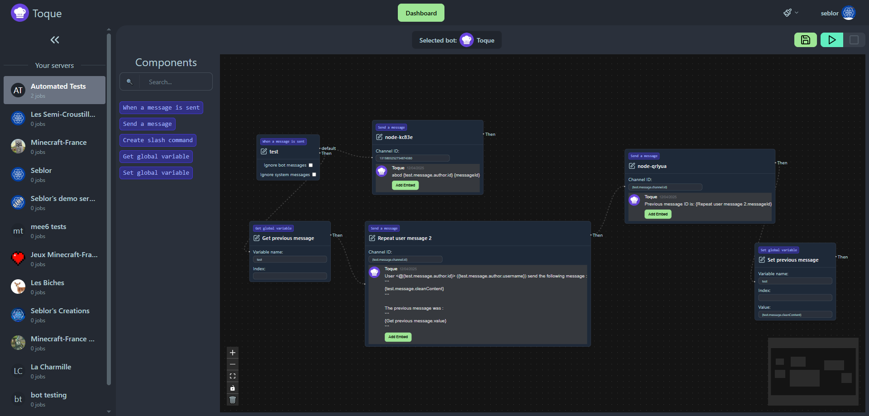Image resolution: width=869 pixels, height=416 pixels.
Task: Select the Automated Tests server avatar
Action: tap(18, 90)
